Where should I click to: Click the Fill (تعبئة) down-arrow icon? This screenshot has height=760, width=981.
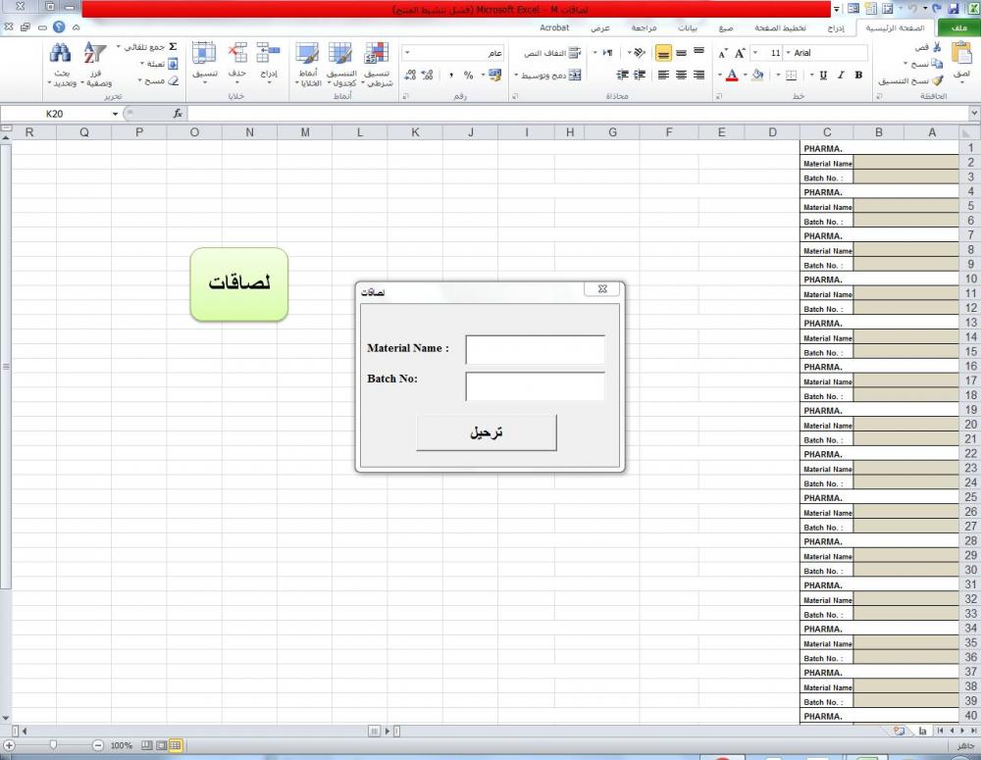point(173,64)
